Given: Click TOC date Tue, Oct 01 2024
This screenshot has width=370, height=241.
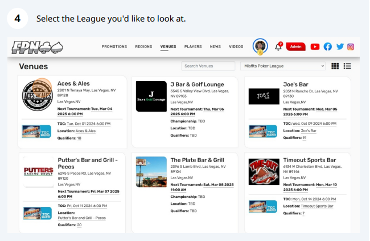Looking at the screenshot, I should pos(89,124).
